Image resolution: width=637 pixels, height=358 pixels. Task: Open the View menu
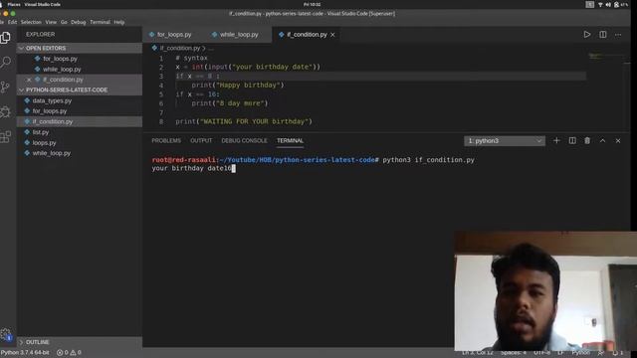click(x=51, y=22)
